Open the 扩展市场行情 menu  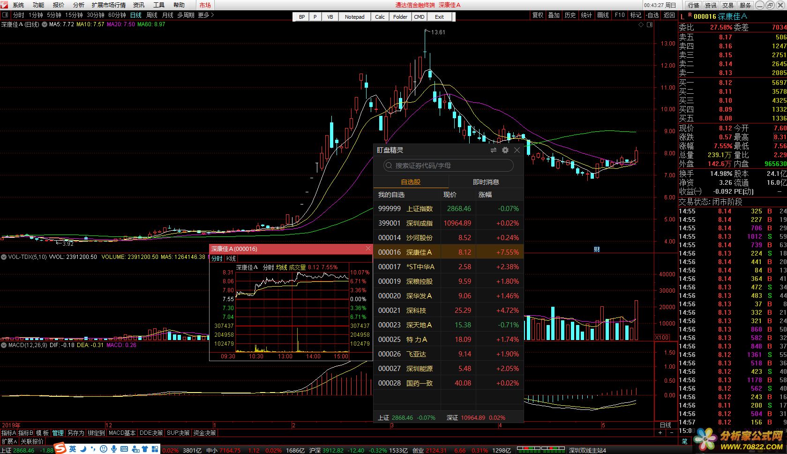tap(109, 5)
